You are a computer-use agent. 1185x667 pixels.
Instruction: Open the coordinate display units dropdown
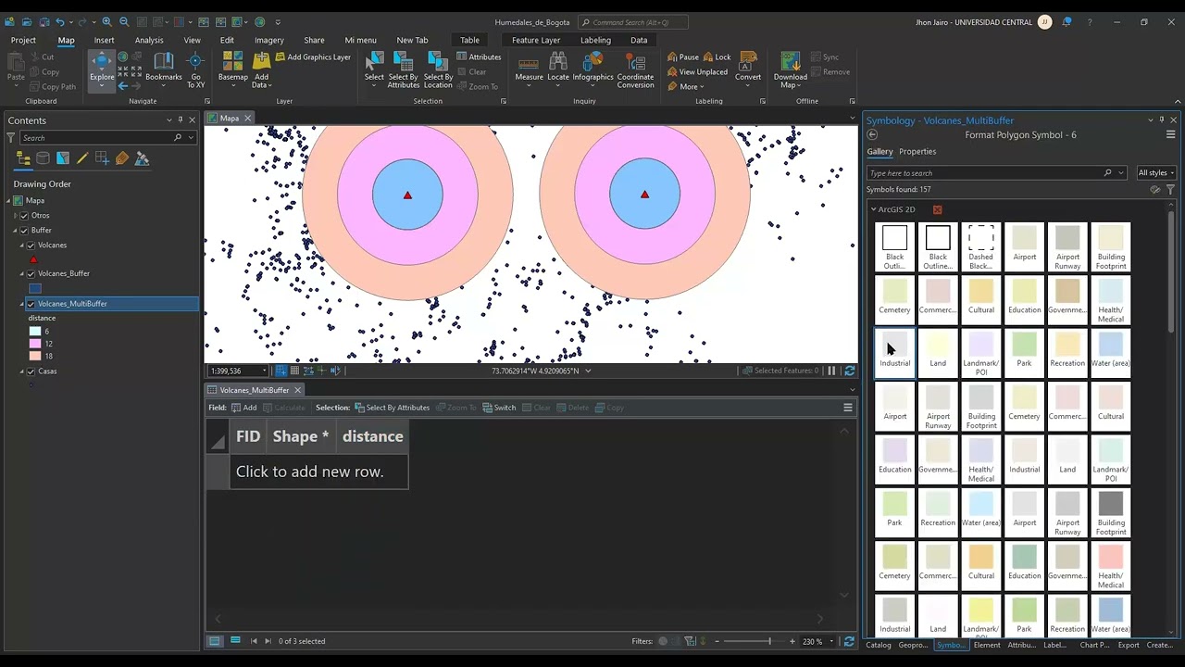(x=588, y=371)
